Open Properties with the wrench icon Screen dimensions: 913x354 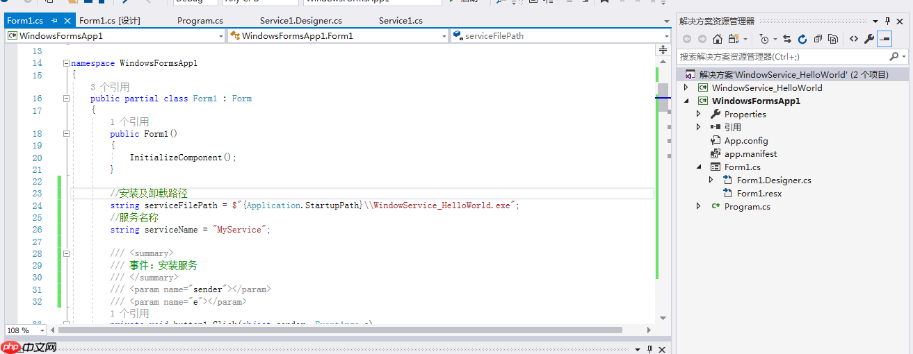(869, 39)
